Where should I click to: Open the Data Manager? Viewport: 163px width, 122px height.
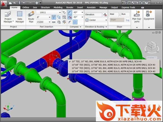click(20, 17)
